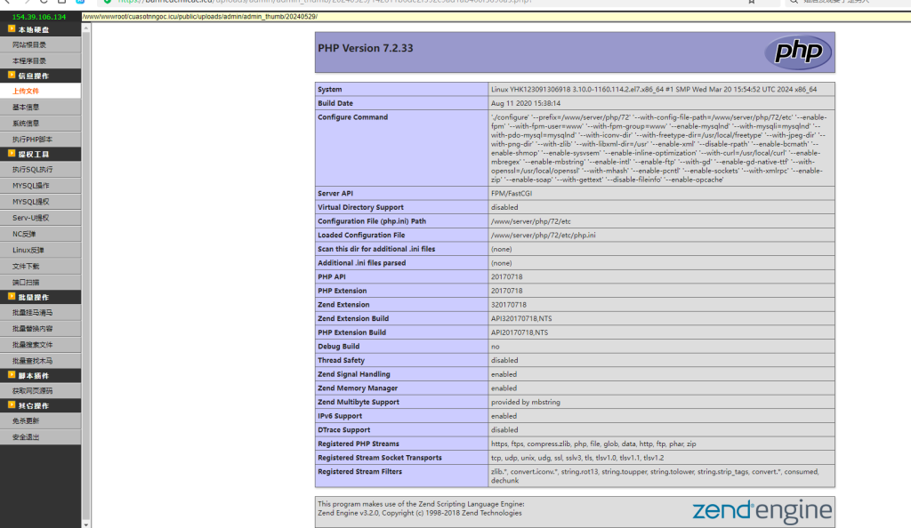Click the Virtual Directory Support label

[360, 207]
